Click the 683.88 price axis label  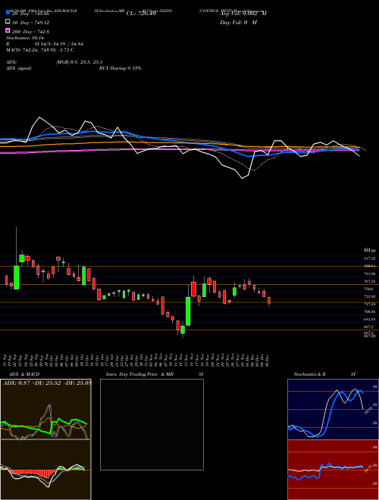tap(369, 319)
